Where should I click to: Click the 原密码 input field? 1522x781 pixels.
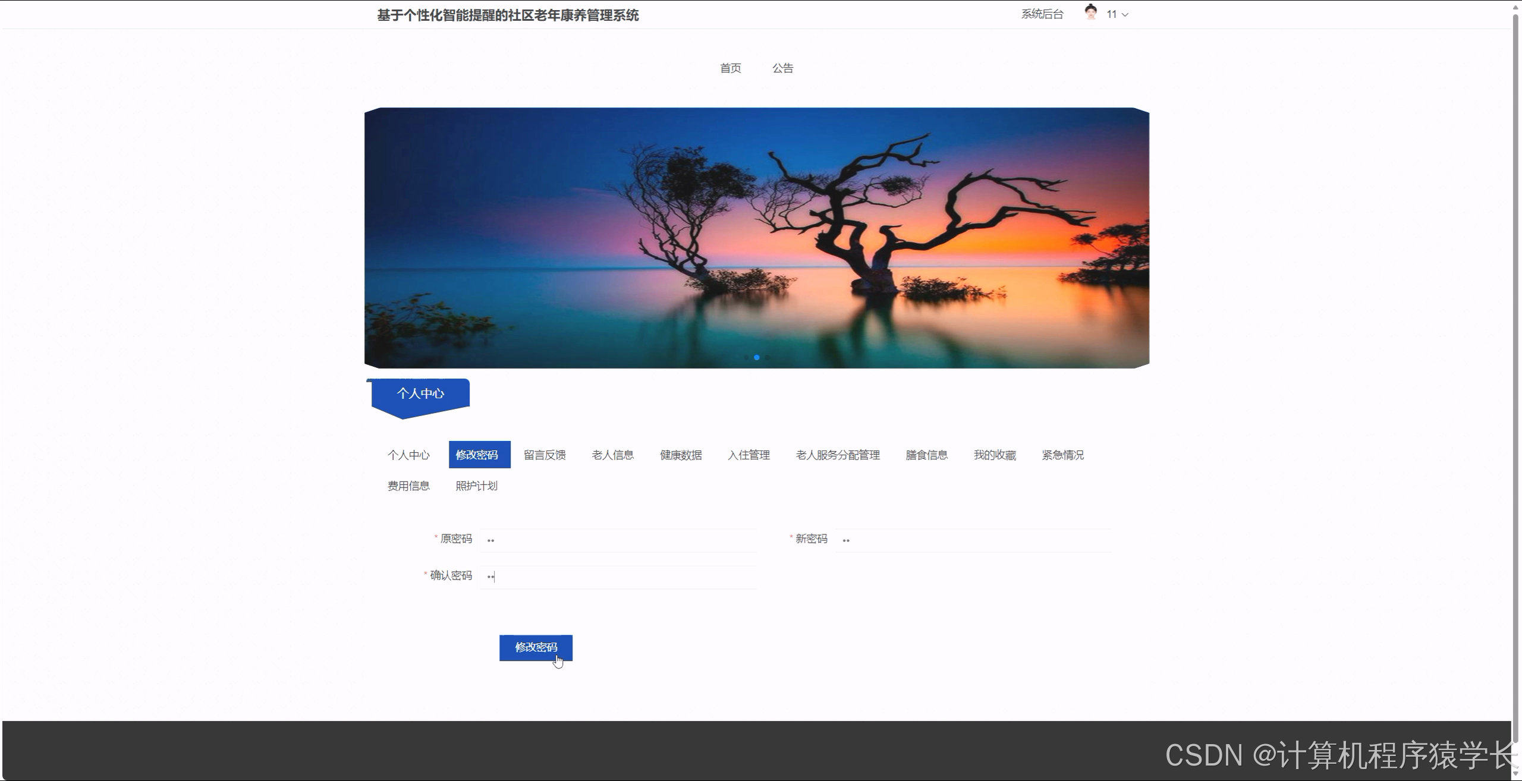[x=618, y=539]
